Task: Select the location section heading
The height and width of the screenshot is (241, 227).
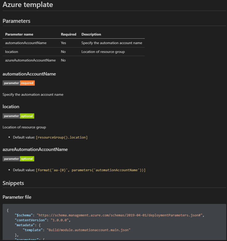Action: [11, 106]
